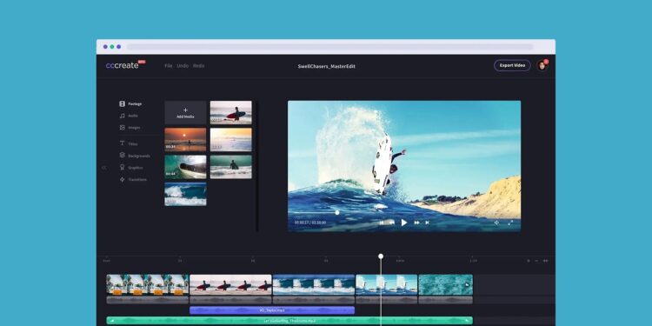Select the Transitions icon
The height and width of the screenshot is (326, 652).
pyautogui.click(x=123, y=180)
